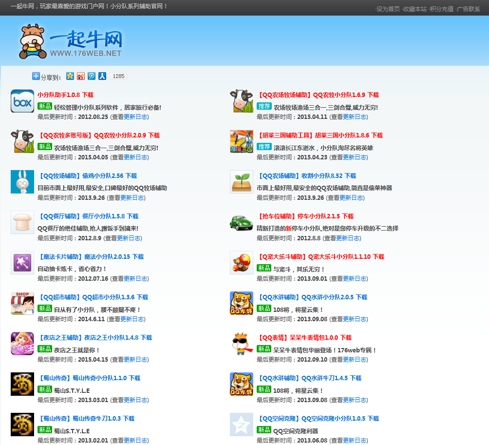Image resolution: width=489 pixels, height=445 pixels.
Task: Click 蜀 icon of 蜀山传奇牛刀1.0.3
Action: [22, 425]
